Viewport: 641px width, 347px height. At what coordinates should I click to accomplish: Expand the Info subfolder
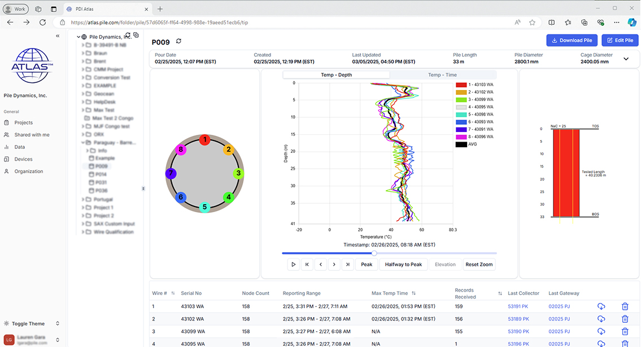click(88, 151)
